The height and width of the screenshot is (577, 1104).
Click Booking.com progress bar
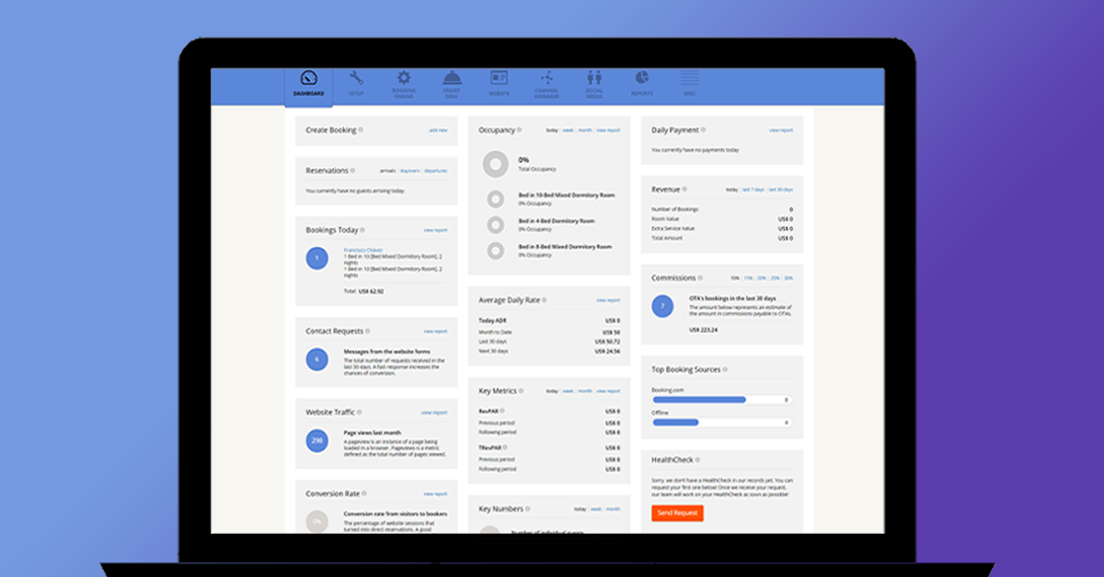[x=721, y=400]
